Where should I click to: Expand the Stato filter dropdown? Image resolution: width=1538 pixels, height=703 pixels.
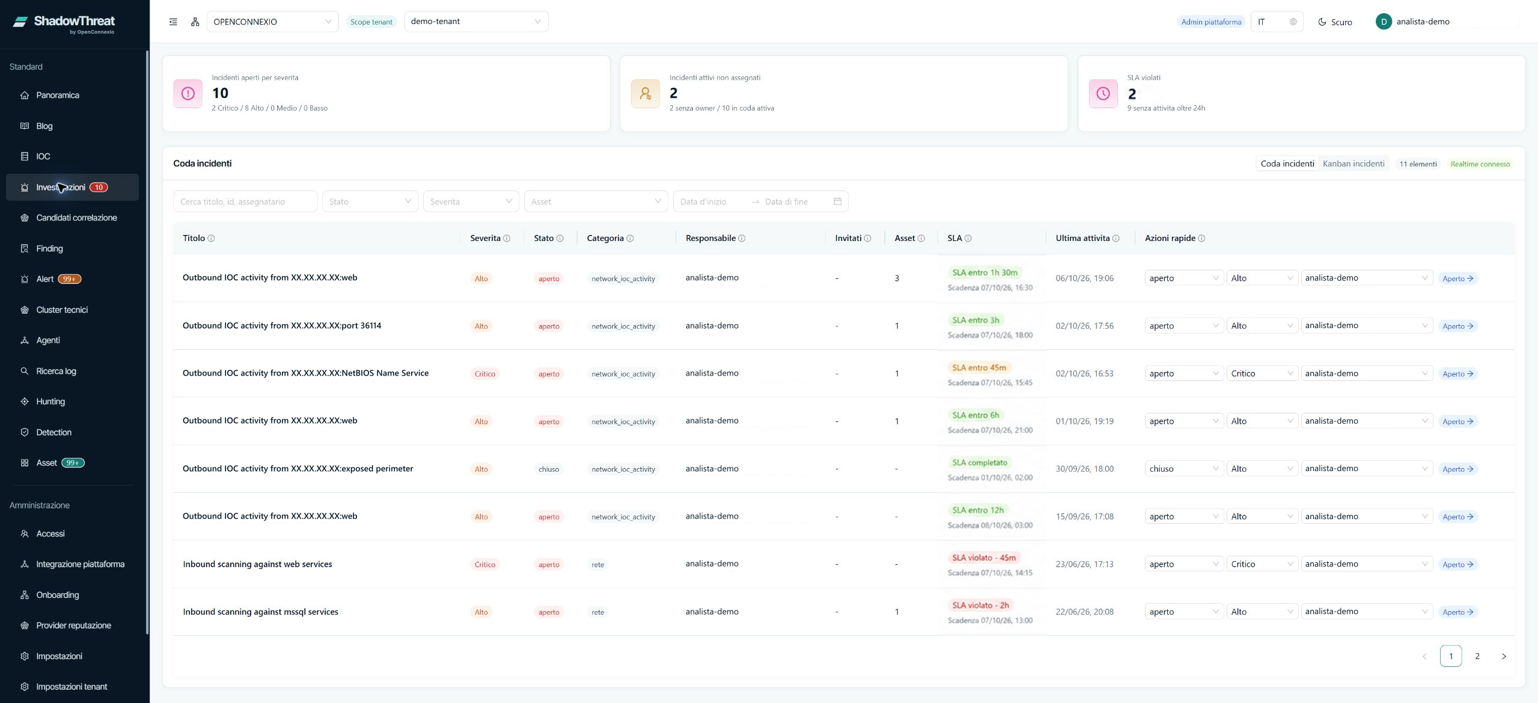370,201
